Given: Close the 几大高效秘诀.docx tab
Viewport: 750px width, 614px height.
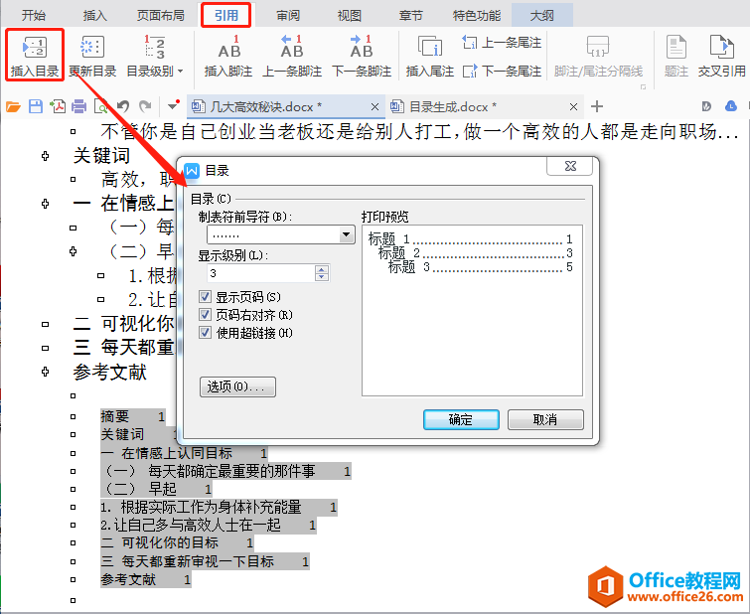Looking at the screenshot, I should 375,106.
